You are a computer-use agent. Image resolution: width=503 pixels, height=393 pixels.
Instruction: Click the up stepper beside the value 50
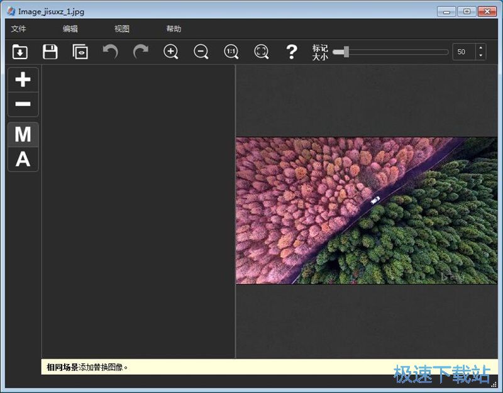tap(481, 48)
